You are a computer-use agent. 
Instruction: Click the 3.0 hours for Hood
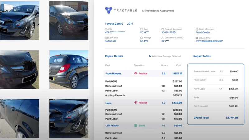tap(164, 103)
